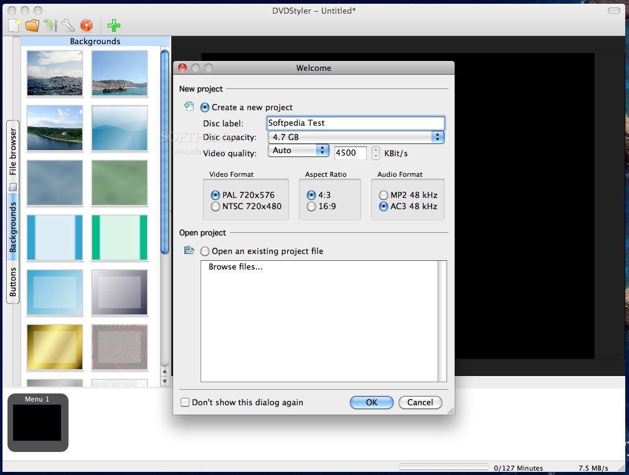Select PAL 720x576 video format
The height and width of the screenshot is (475, 629).
pos(215,195)
